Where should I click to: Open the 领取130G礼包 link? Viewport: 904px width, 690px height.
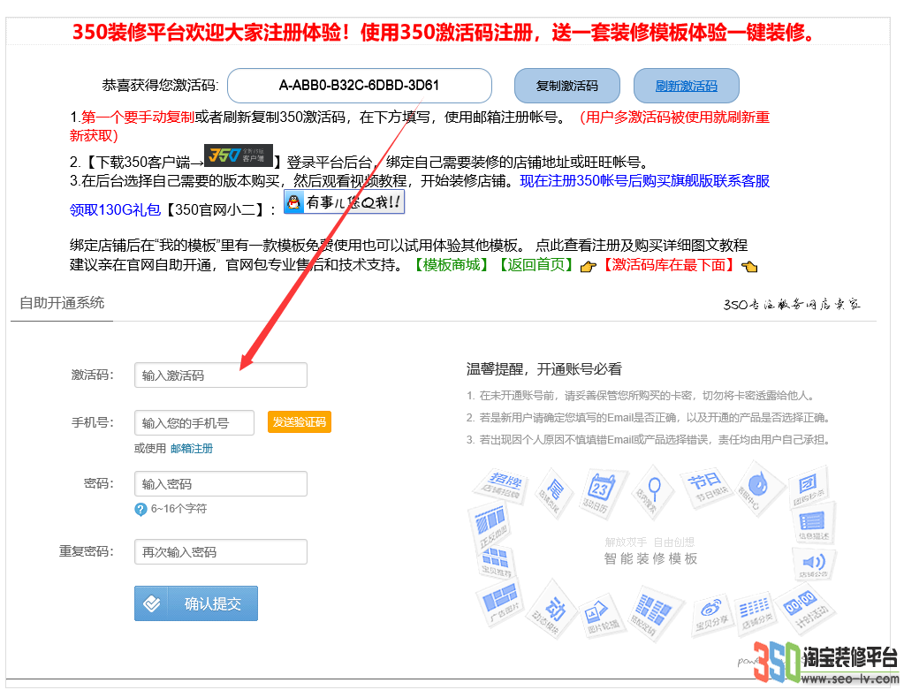(115, 209)
